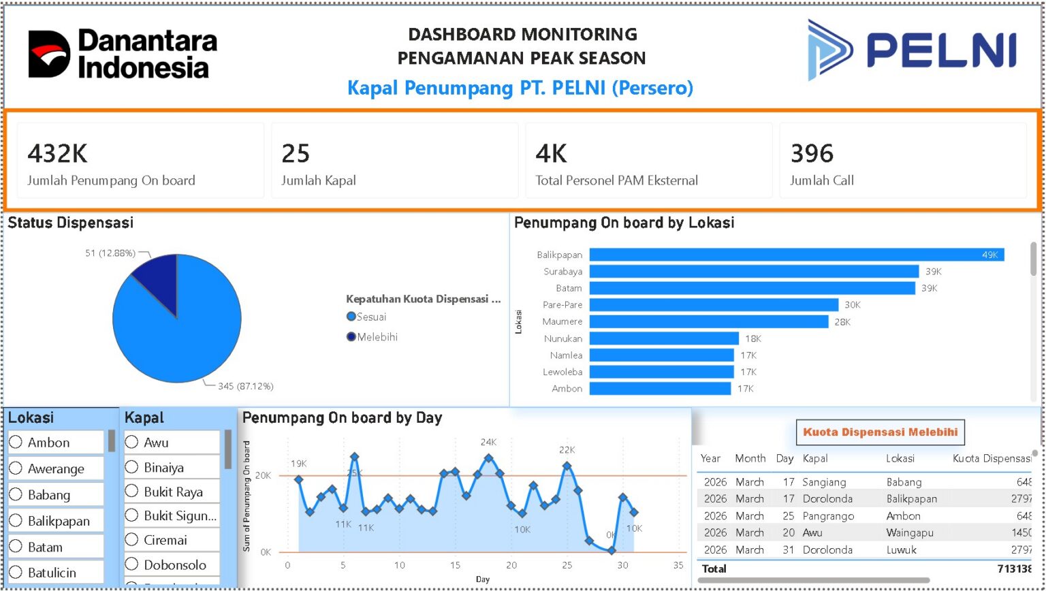Click the 4K Total Personel PAM Eksternal card

tap(649, 161)
